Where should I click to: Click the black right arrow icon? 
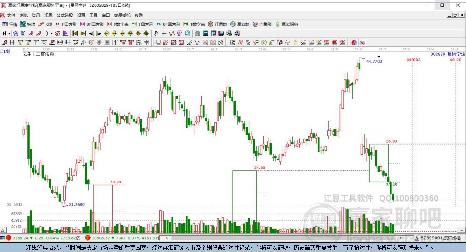pos(99,34)
